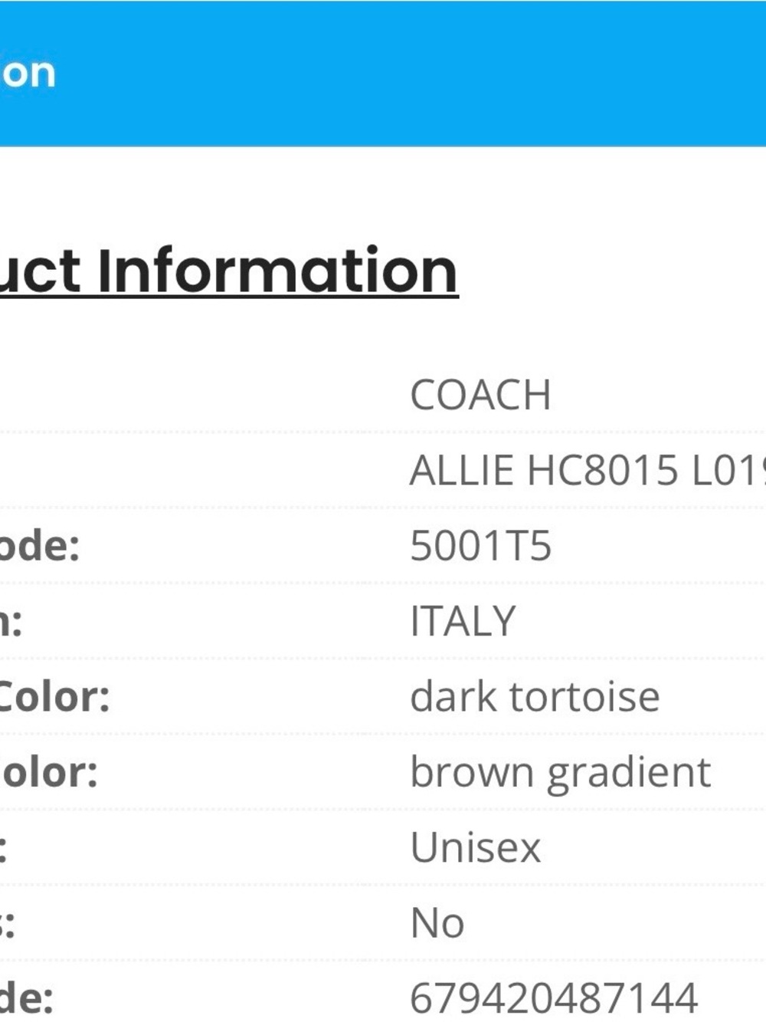Click the lens 'olor:' label beside brown gradient
This screenshot has width=766, height=1022.
point(49,772)
